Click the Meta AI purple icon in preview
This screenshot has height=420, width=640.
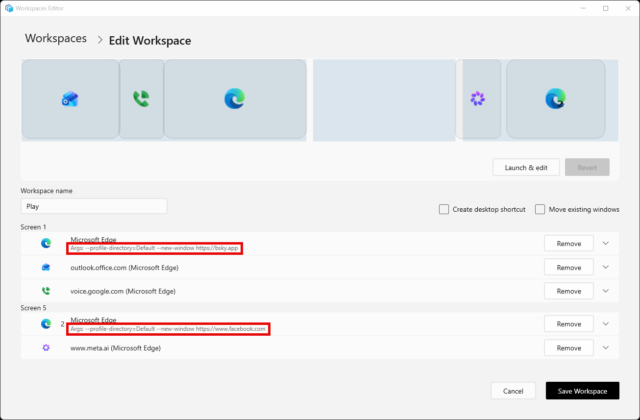click(477, 99)
